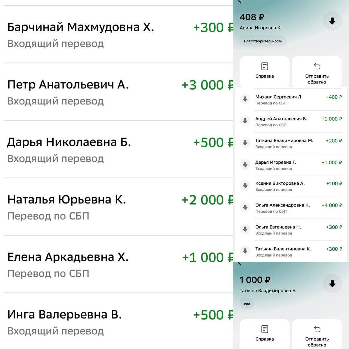Click the download arrow icon beside 1 000 ₽
This screenshot has height=349, width=349.
pyautogui.click(x=332, y=284)
